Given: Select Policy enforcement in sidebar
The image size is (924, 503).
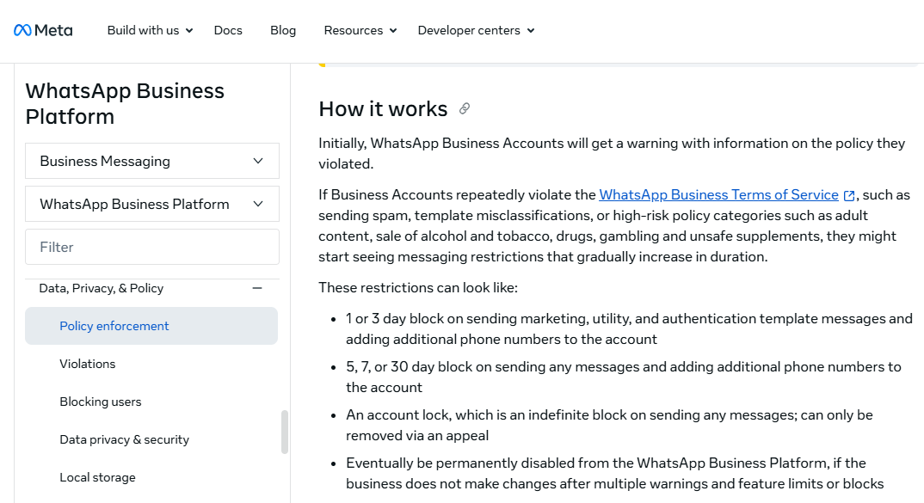Looking at the screenshot, I should click(x=151, y=326).
